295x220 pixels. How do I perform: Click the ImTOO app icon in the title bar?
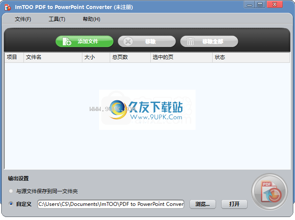click(x=8, y=7)
